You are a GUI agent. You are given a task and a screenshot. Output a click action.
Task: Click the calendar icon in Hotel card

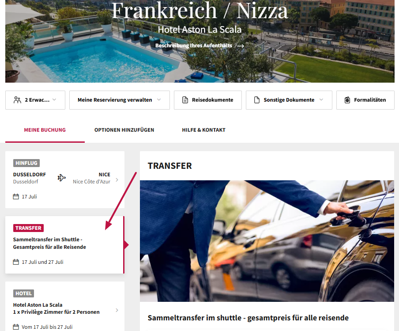(16, 327)
